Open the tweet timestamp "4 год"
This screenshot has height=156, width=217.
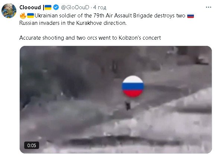100,7
